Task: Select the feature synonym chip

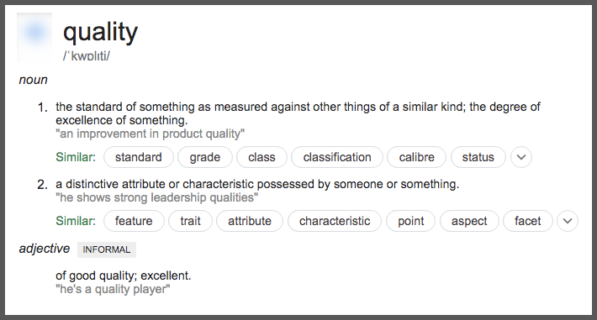Action: click(134, 221)
